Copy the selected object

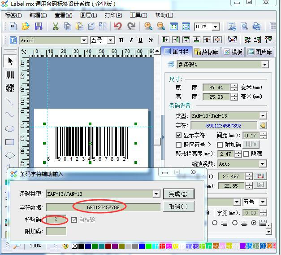click(68, 26)
